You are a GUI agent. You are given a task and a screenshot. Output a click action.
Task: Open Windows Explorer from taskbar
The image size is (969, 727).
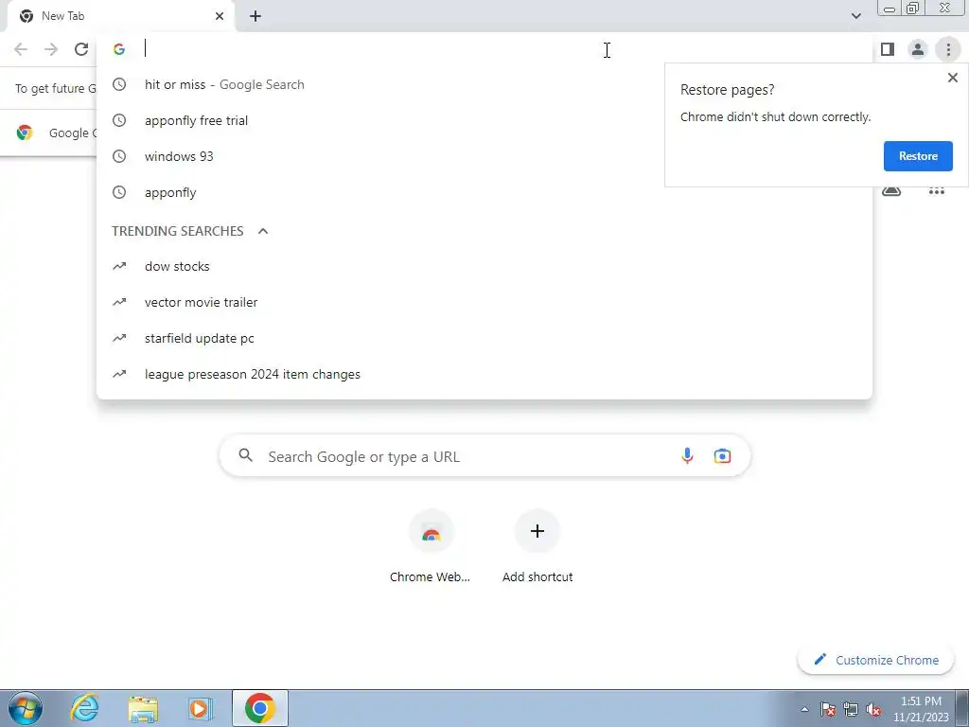click(x=143, y=708)
